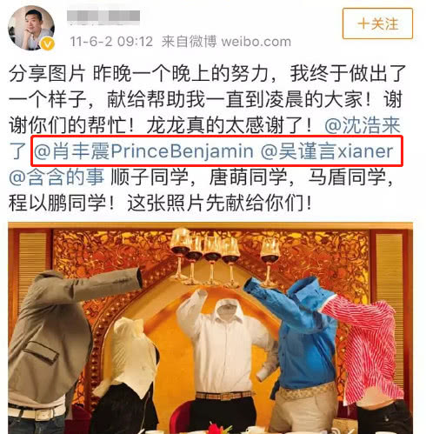
Task: Open the blurred username profile link
Action: [103, 17]
